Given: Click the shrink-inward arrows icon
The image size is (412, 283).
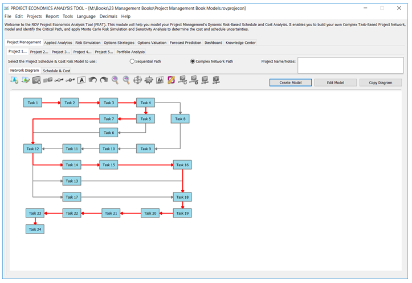Looking at the screenshot, I should 149,80.
